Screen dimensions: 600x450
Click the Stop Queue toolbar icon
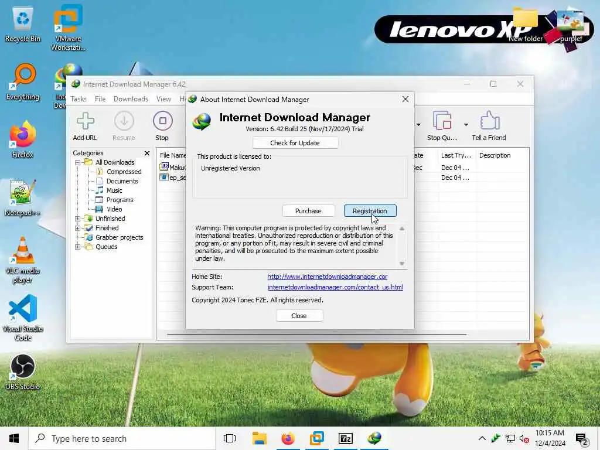click(442, 127)
